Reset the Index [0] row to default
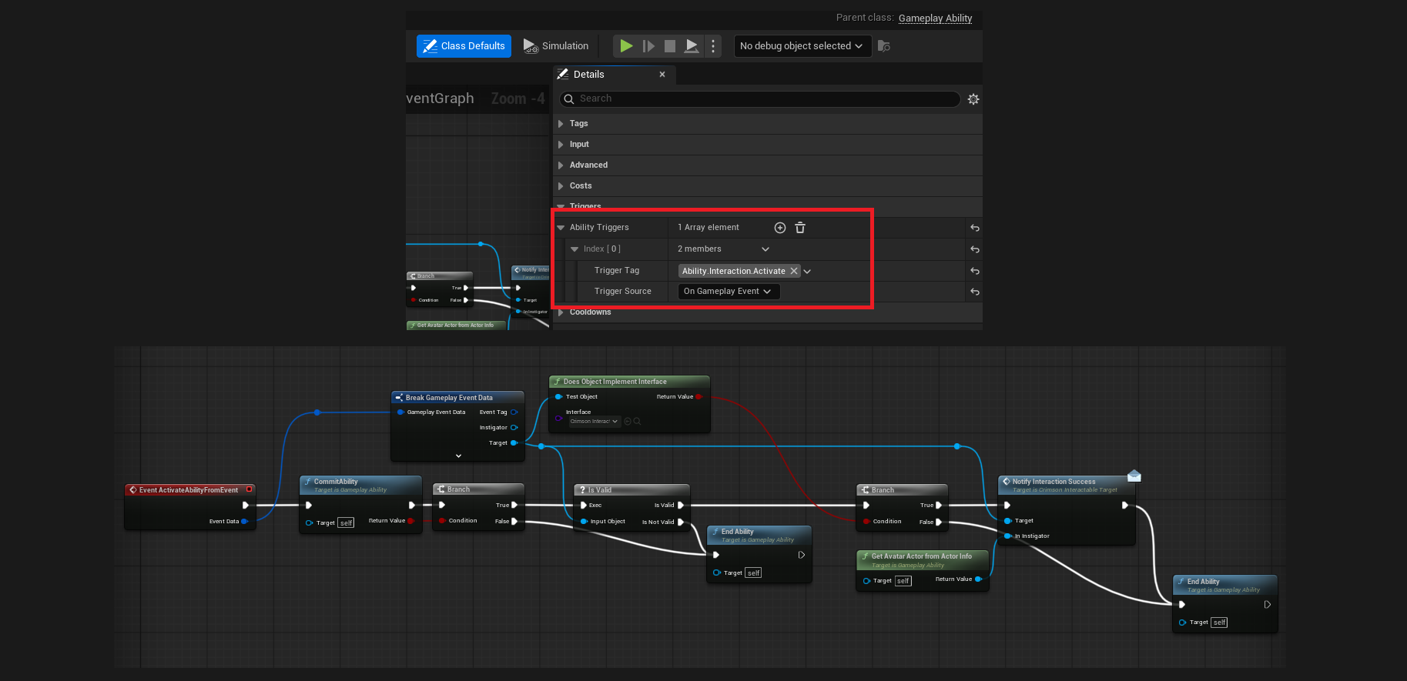Screen dimensions: 1407x681 975,249
